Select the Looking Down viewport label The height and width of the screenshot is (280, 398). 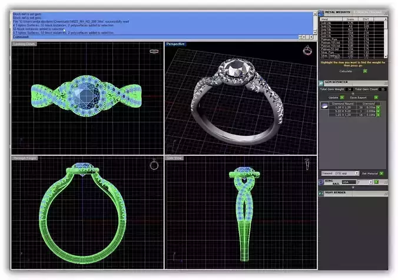(x=24, y=44)
